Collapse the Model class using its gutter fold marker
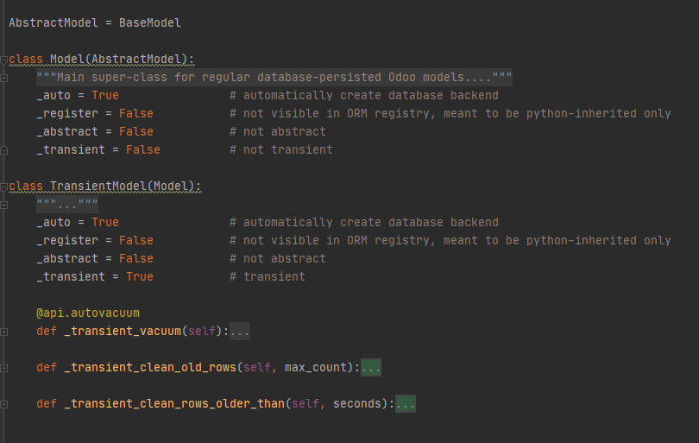 (4, 60)
